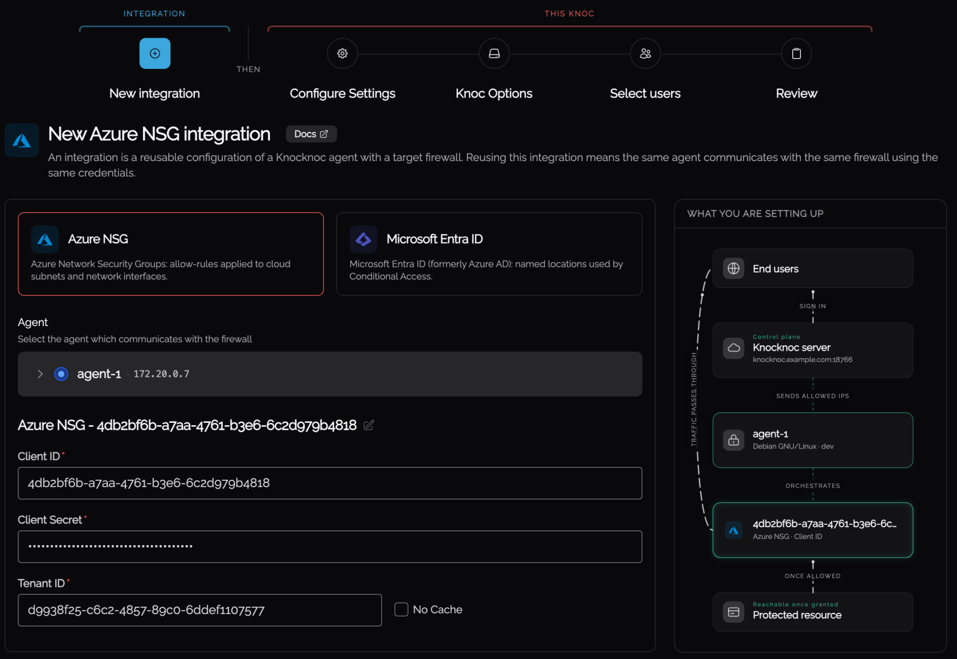
Task: Click the 'WHAT YOU ARE SETTING UP' heading
Action: click(x=755, y=213)
